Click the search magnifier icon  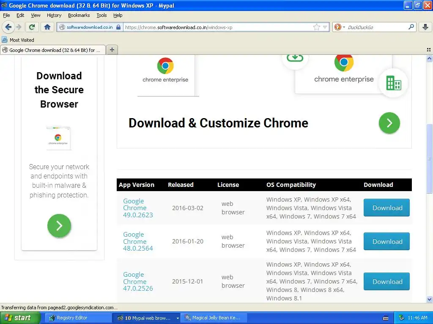tap(411, 27)
